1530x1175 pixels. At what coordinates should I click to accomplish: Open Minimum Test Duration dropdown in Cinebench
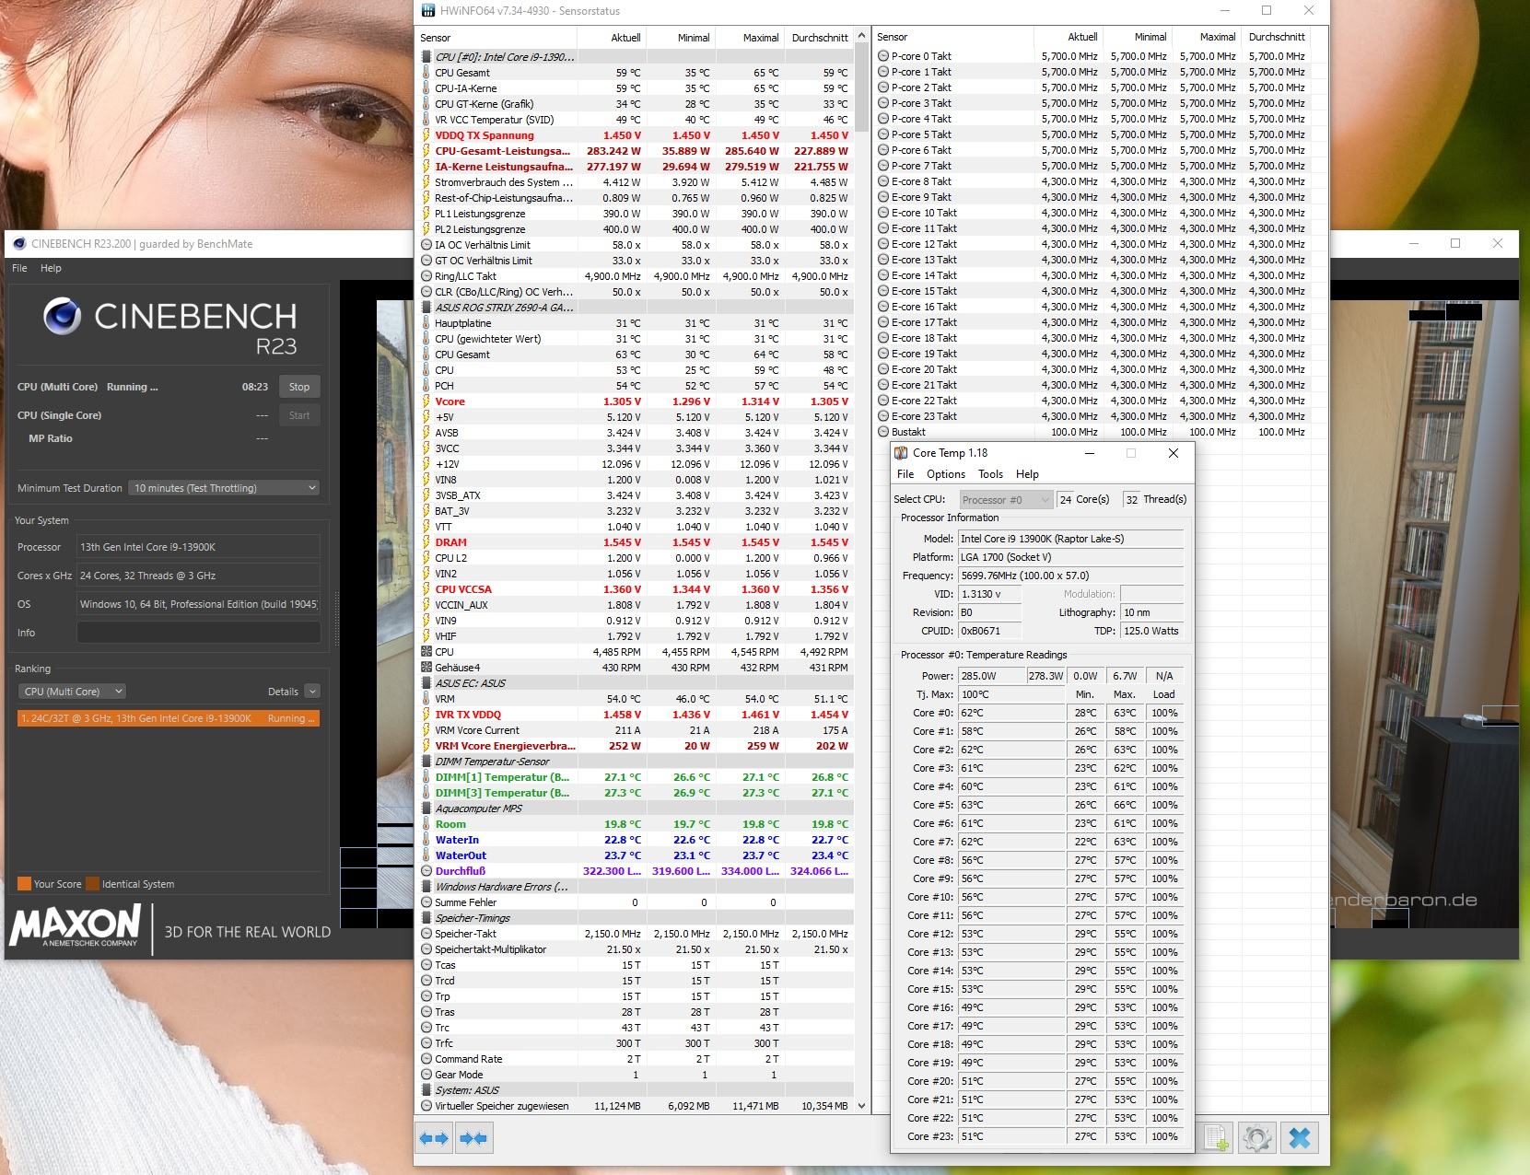point(224,488)
